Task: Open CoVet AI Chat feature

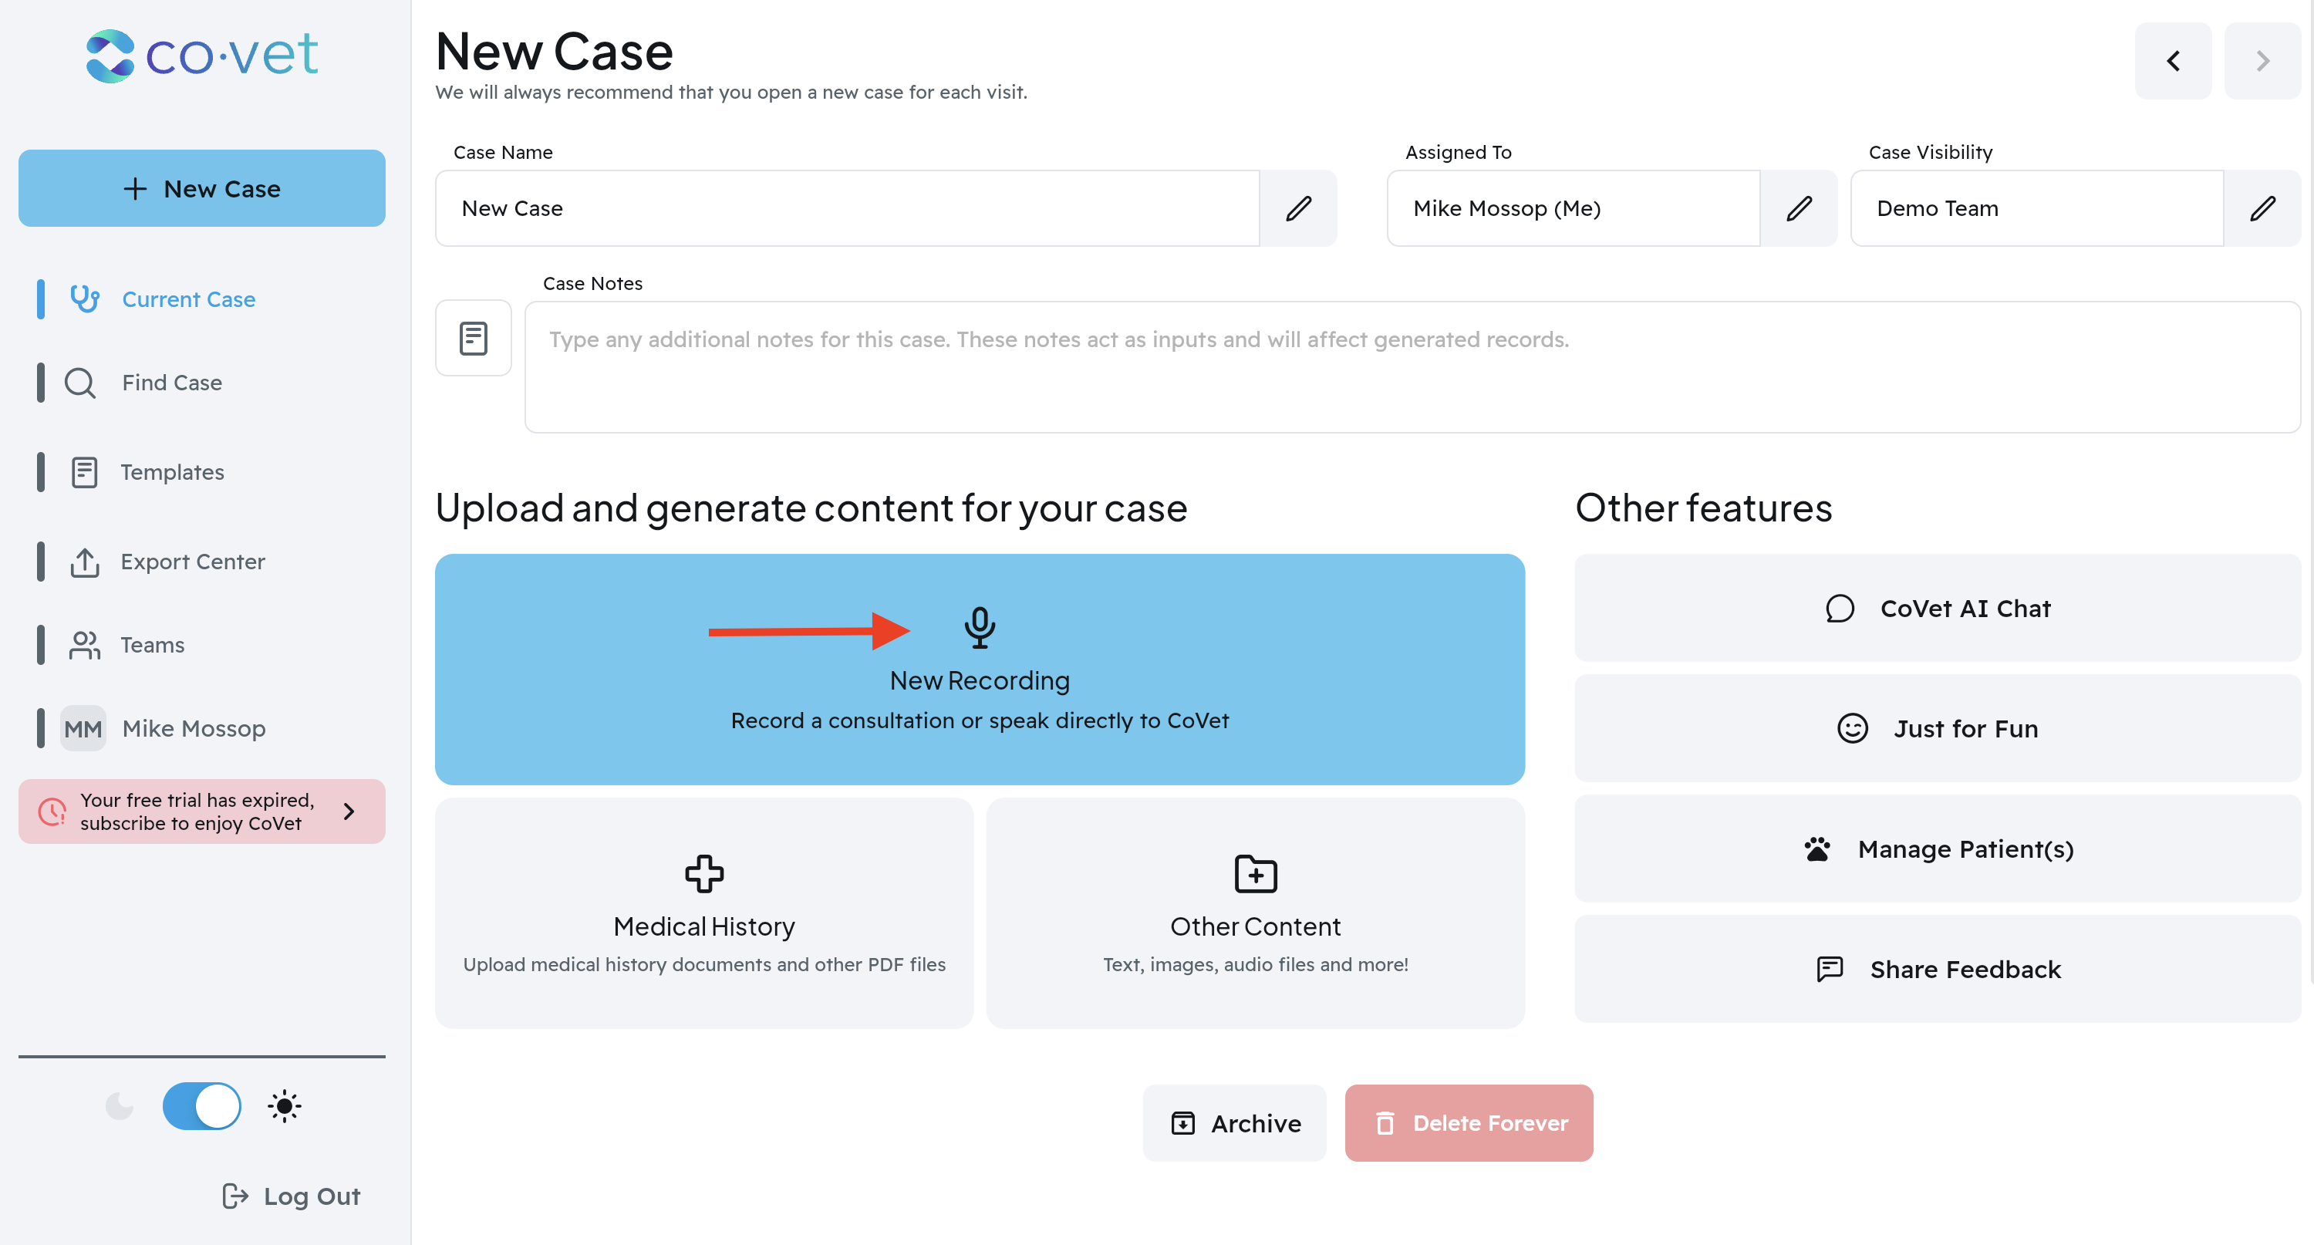Action: coord(1937,608)
